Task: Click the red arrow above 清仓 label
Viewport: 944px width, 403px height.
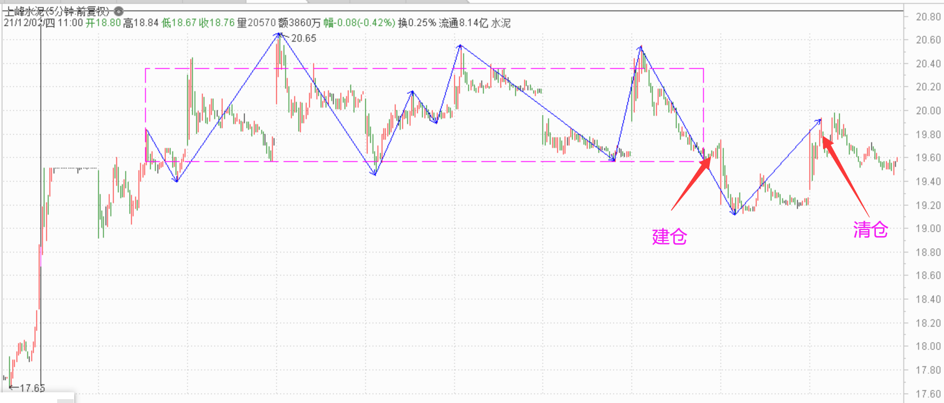Action: [845, 176]
